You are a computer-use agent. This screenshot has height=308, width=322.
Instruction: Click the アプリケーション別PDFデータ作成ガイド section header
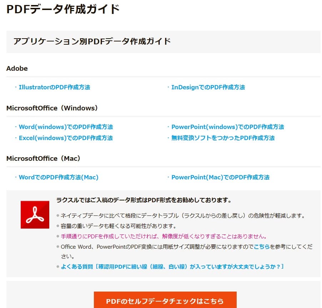pyautogui.click(x=92, y=41)
